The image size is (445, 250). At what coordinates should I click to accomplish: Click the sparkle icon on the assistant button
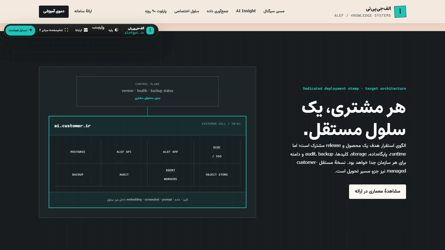point(31,30)
